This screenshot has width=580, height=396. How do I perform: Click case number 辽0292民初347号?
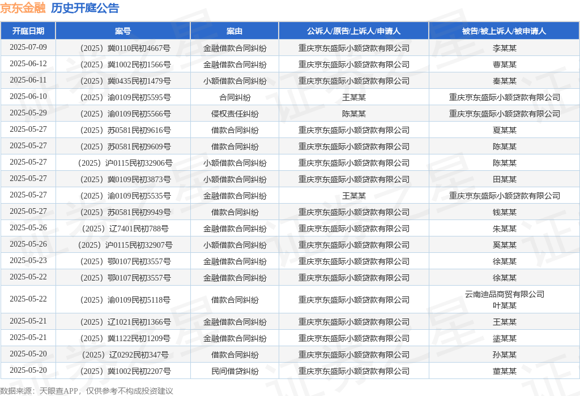coord(125,355)
